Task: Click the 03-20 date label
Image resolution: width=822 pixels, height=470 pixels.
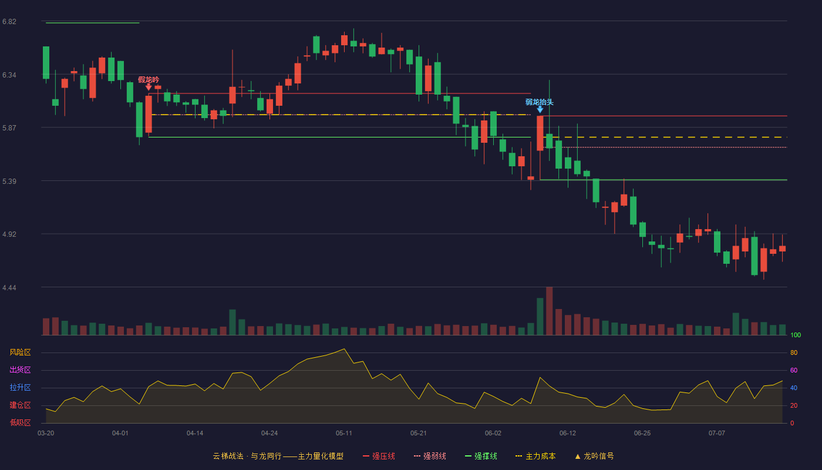Action: click(x=46, y=433)
